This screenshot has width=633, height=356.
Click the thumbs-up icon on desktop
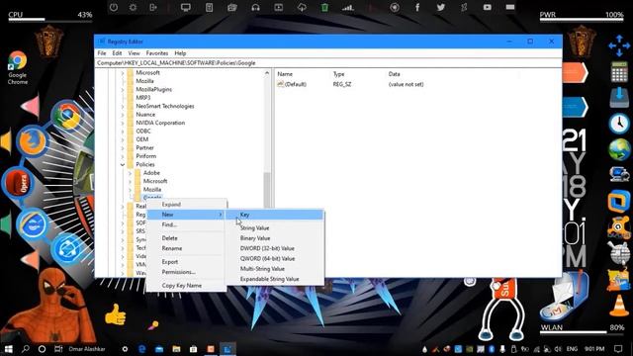click(x=115, y=314)
